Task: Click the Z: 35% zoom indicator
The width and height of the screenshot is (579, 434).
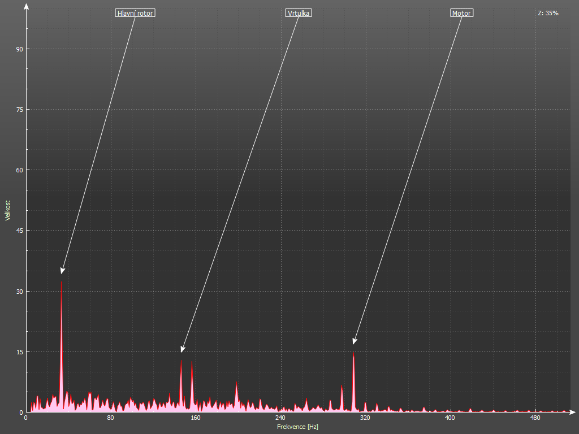Action: tap(548, 13)
